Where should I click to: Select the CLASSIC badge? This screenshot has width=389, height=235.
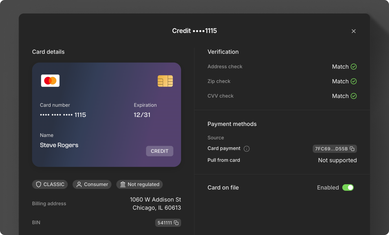coord(50,184)
